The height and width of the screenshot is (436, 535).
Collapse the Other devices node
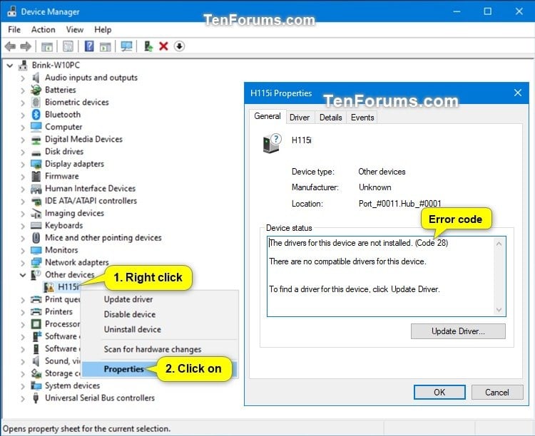point(23,275)
